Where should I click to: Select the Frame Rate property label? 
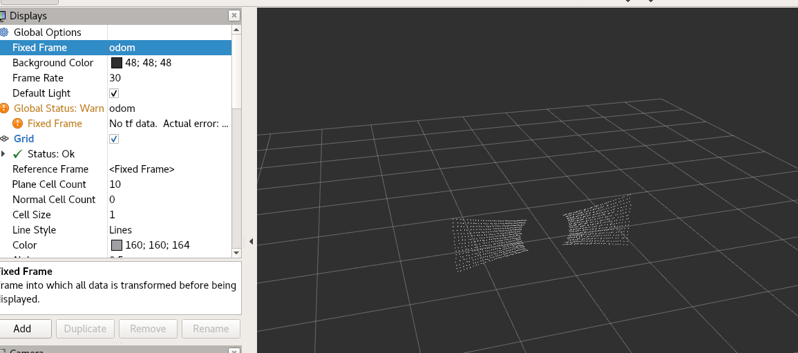(38, 78)
